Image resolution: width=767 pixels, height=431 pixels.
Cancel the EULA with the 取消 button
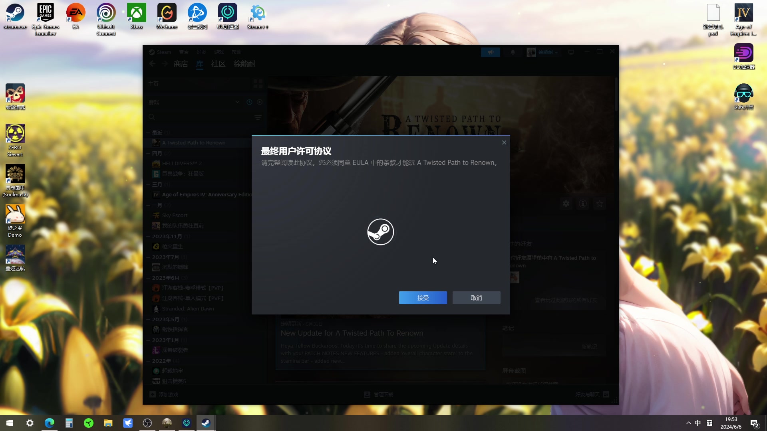(476, 298)
